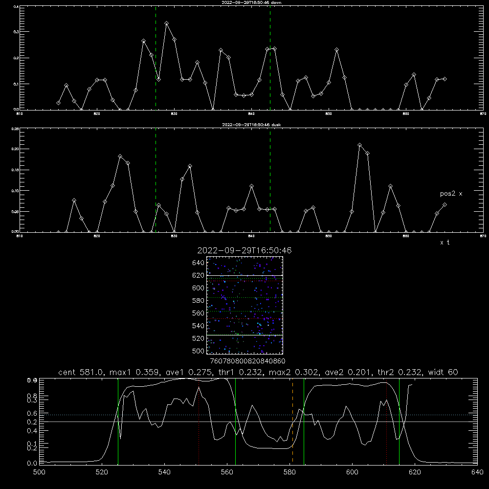Click the large timestamp title above the image
The width and height of the screenshot is (489, 489).
click(x=244, y=250)
